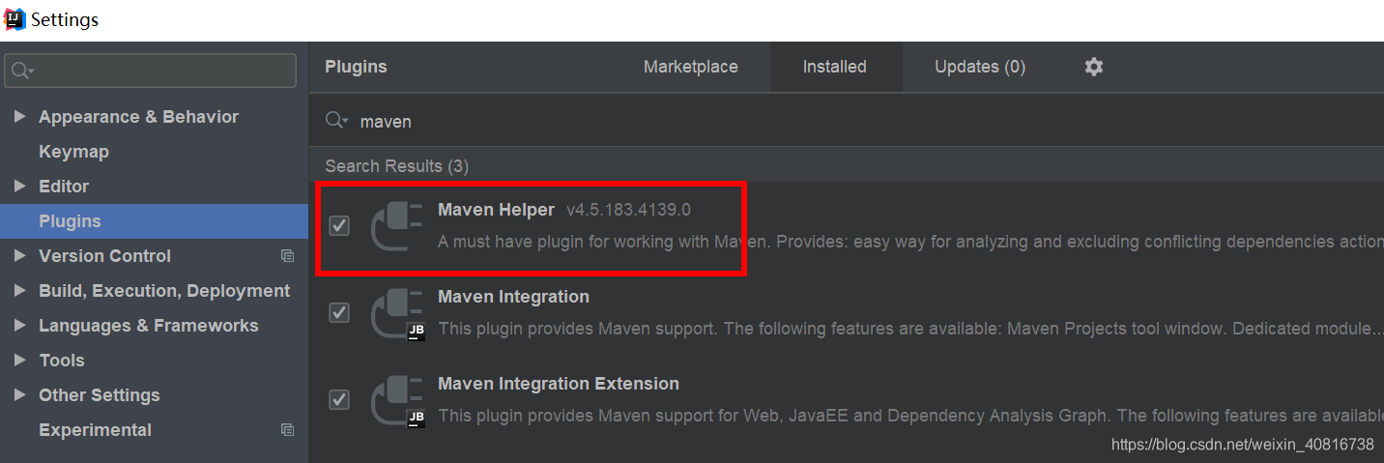Click the Maven Integration plugin title
The width and height of the screenshot is (1384, 463).
513,297
